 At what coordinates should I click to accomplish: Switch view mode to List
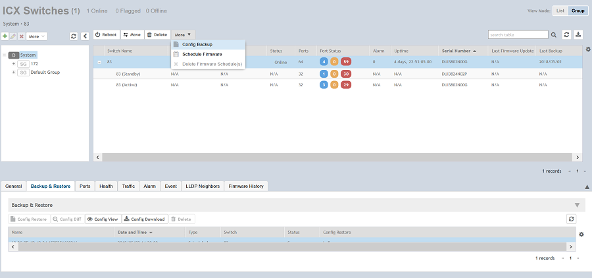pyautogui.click(x=560, y=11)
